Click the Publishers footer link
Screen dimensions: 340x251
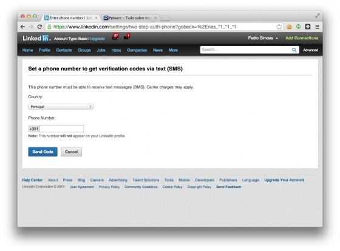coord(228,180)
